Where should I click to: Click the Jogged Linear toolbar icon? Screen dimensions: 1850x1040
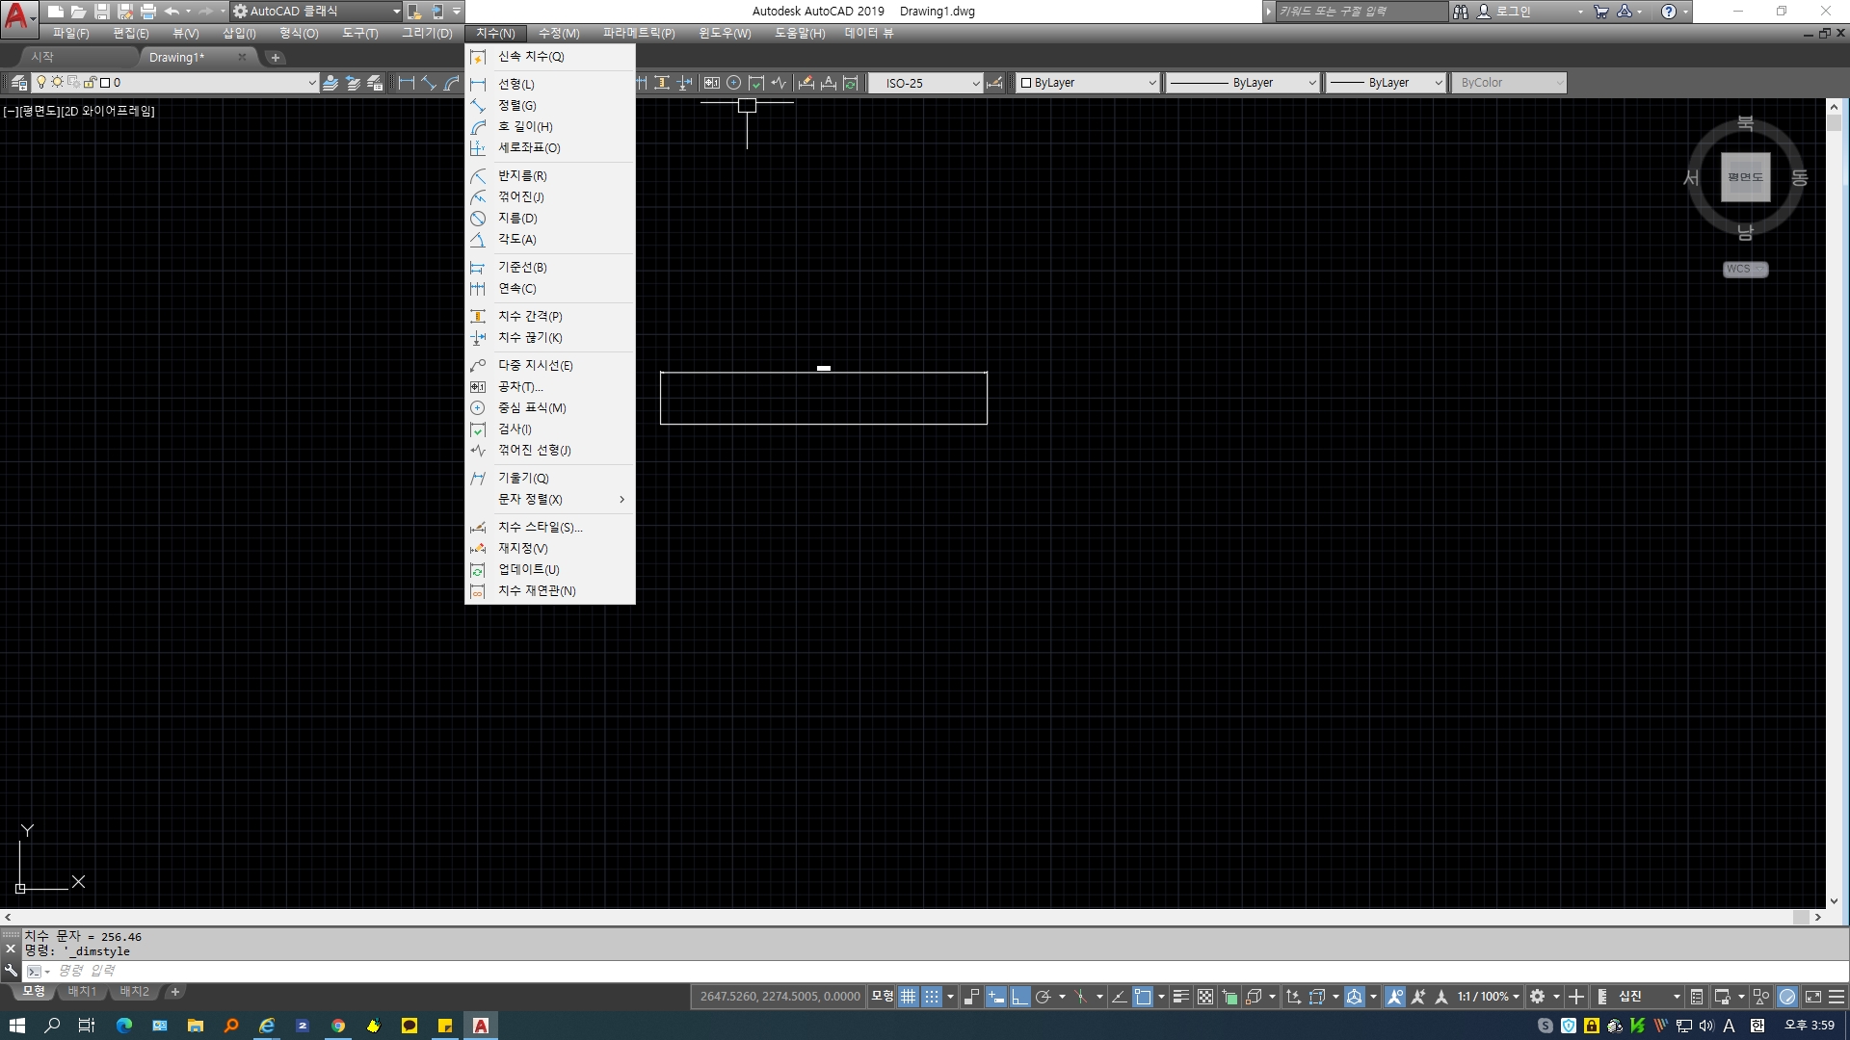click(x=780, y=83)
